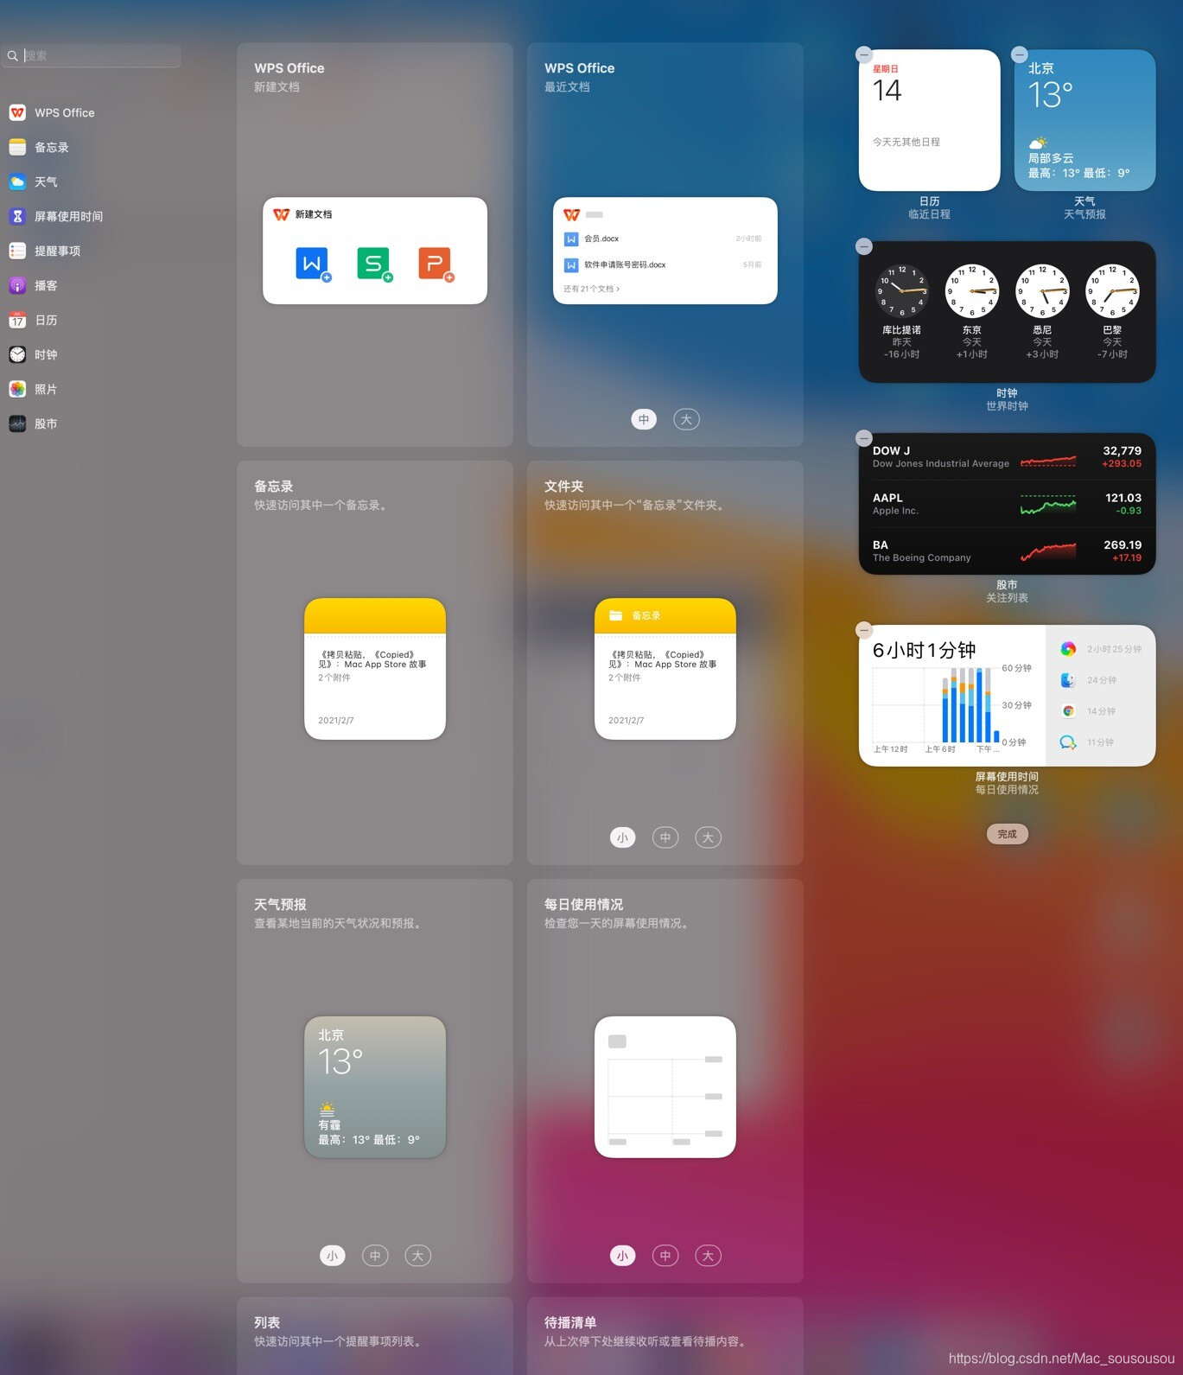Click the orange P new presentation icon

436,264
